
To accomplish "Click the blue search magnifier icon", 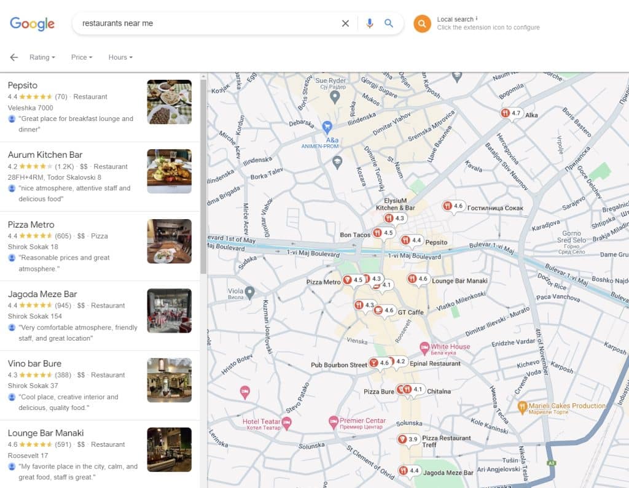I will 389,23.
